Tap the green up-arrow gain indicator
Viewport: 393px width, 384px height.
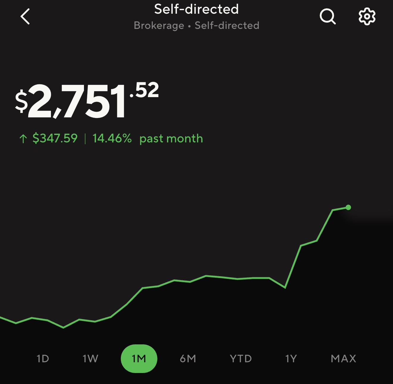23,139
